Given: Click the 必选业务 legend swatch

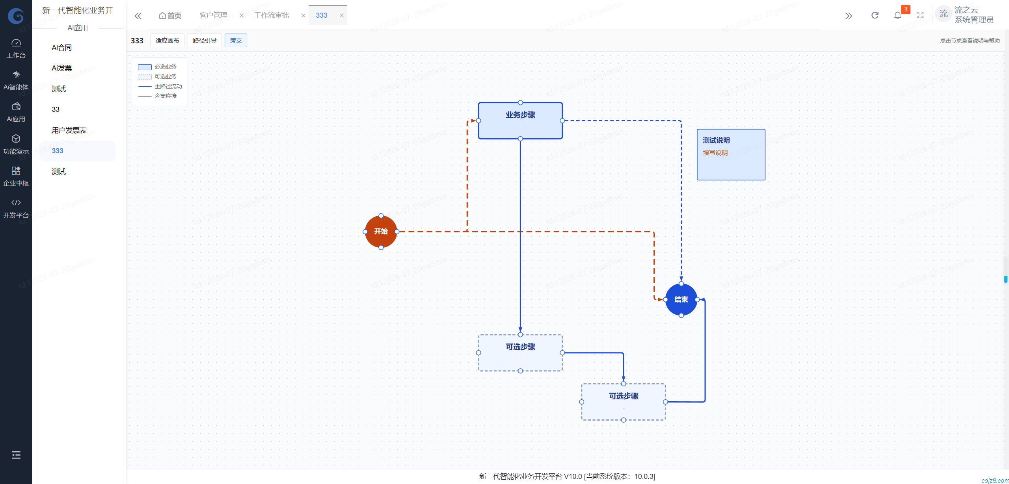Looking at the screenshot, I should coord(145,67).
